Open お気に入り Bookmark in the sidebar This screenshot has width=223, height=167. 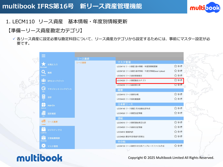click(x=49, y=65)
